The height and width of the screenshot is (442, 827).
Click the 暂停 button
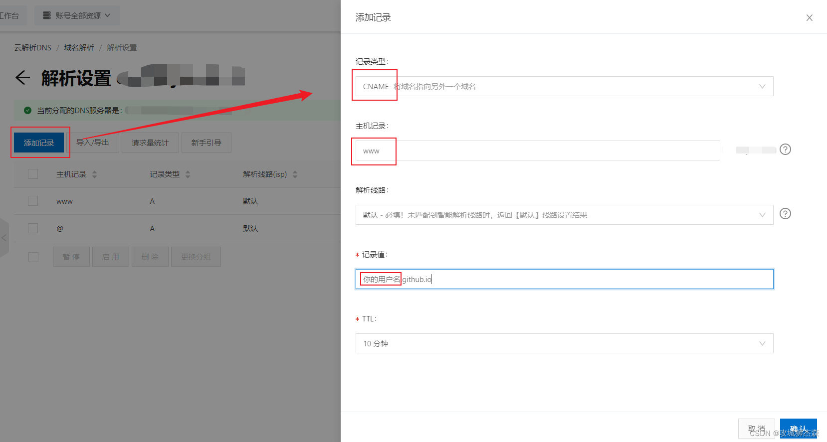coord(71,257)
